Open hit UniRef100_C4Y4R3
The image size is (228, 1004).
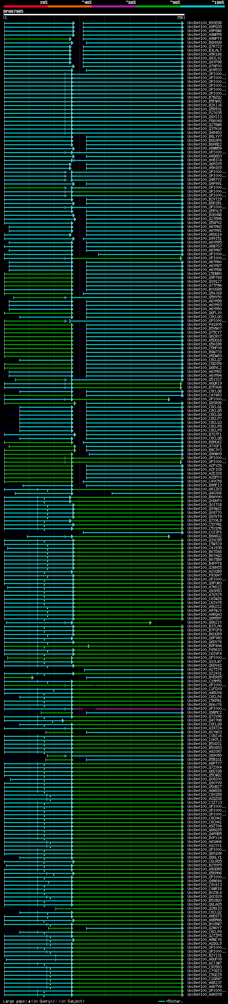tap(204, 395)
